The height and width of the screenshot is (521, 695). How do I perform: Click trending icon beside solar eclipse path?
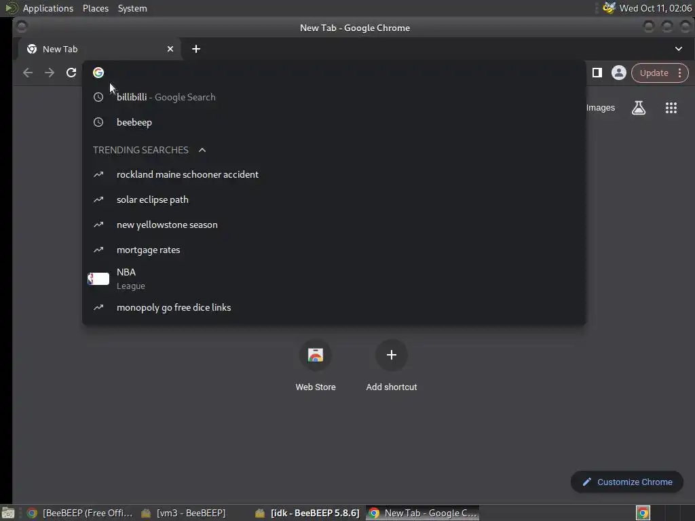(98, 200)
